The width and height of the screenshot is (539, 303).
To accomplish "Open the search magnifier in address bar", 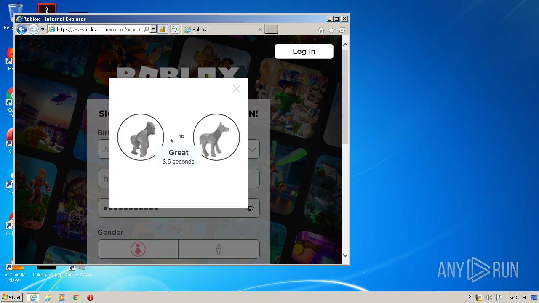I will point(146,29).
